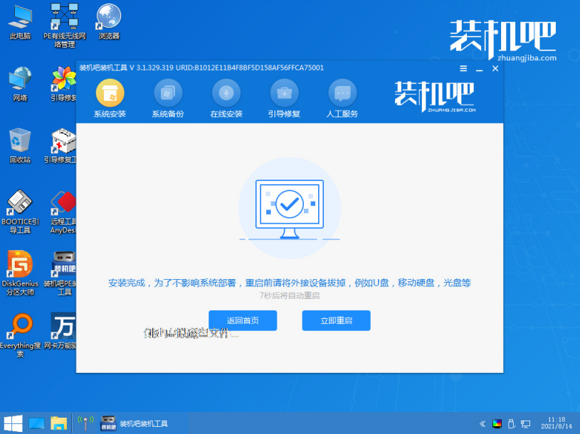The height and width of the screenshot is (434, 580).
Task: Open the 人工服务 tab
Action: tap(342, 99)
